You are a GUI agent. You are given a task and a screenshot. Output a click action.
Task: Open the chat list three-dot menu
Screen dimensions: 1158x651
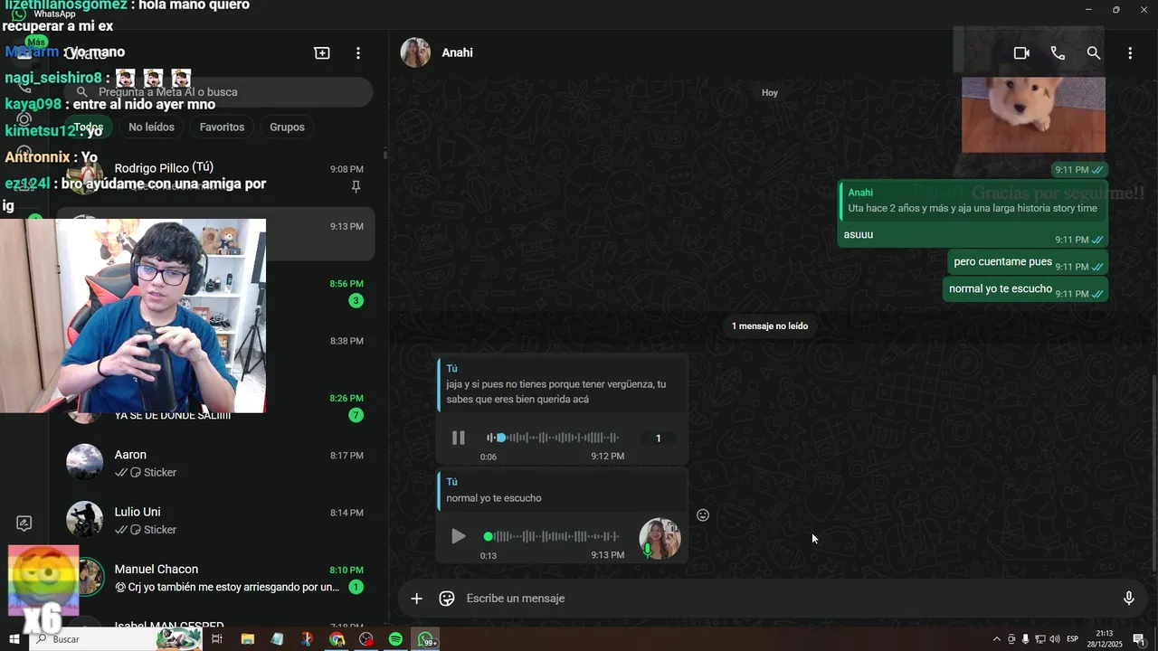(358, 53)
